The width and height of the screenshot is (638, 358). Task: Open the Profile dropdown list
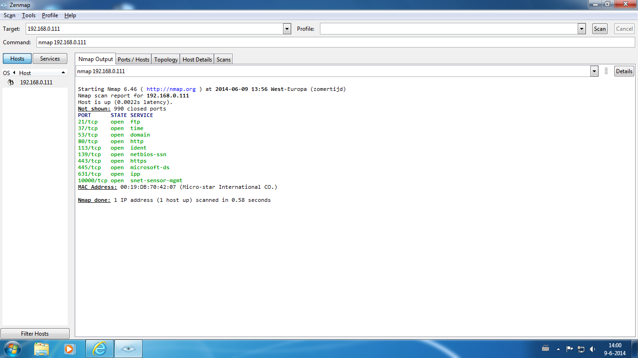pos(581,29)
